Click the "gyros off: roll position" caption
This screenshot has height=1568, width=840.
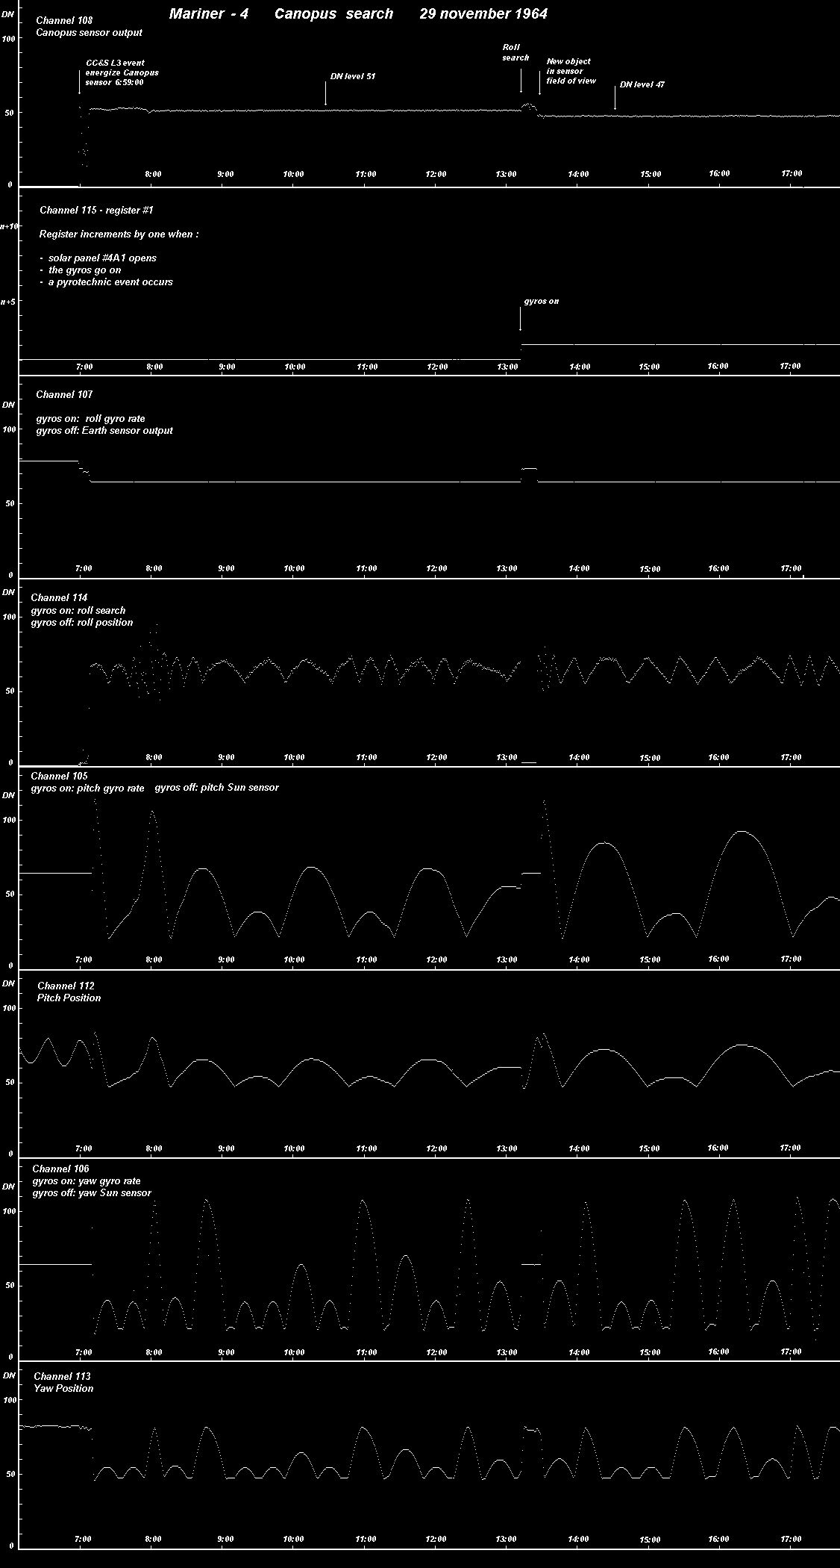point(82,622)
